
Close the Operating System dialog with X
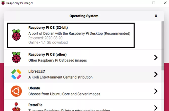[156, 16]
